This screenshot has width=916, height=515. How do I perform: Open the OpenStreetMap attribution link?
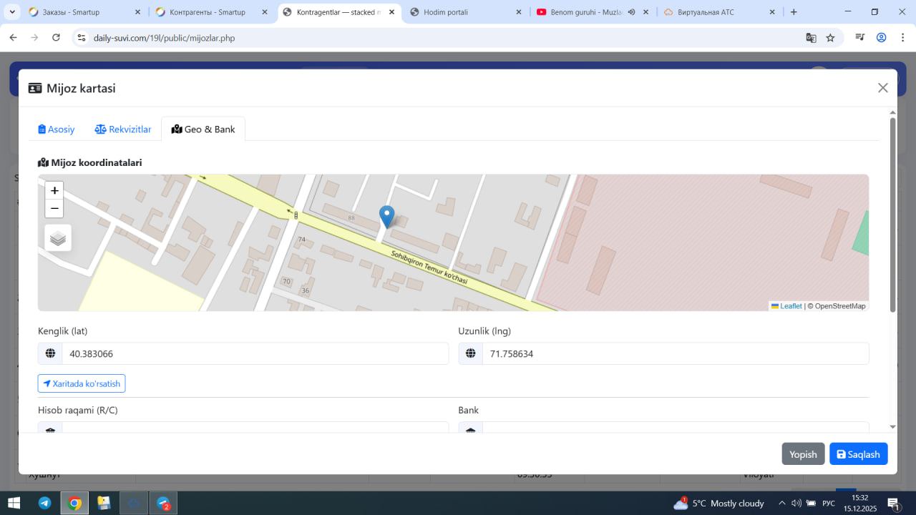click(x=839, y=306)
